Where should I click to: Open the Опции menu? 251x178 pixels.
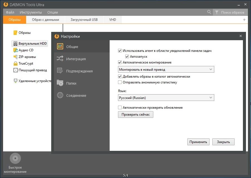click(x=53, y=12)
